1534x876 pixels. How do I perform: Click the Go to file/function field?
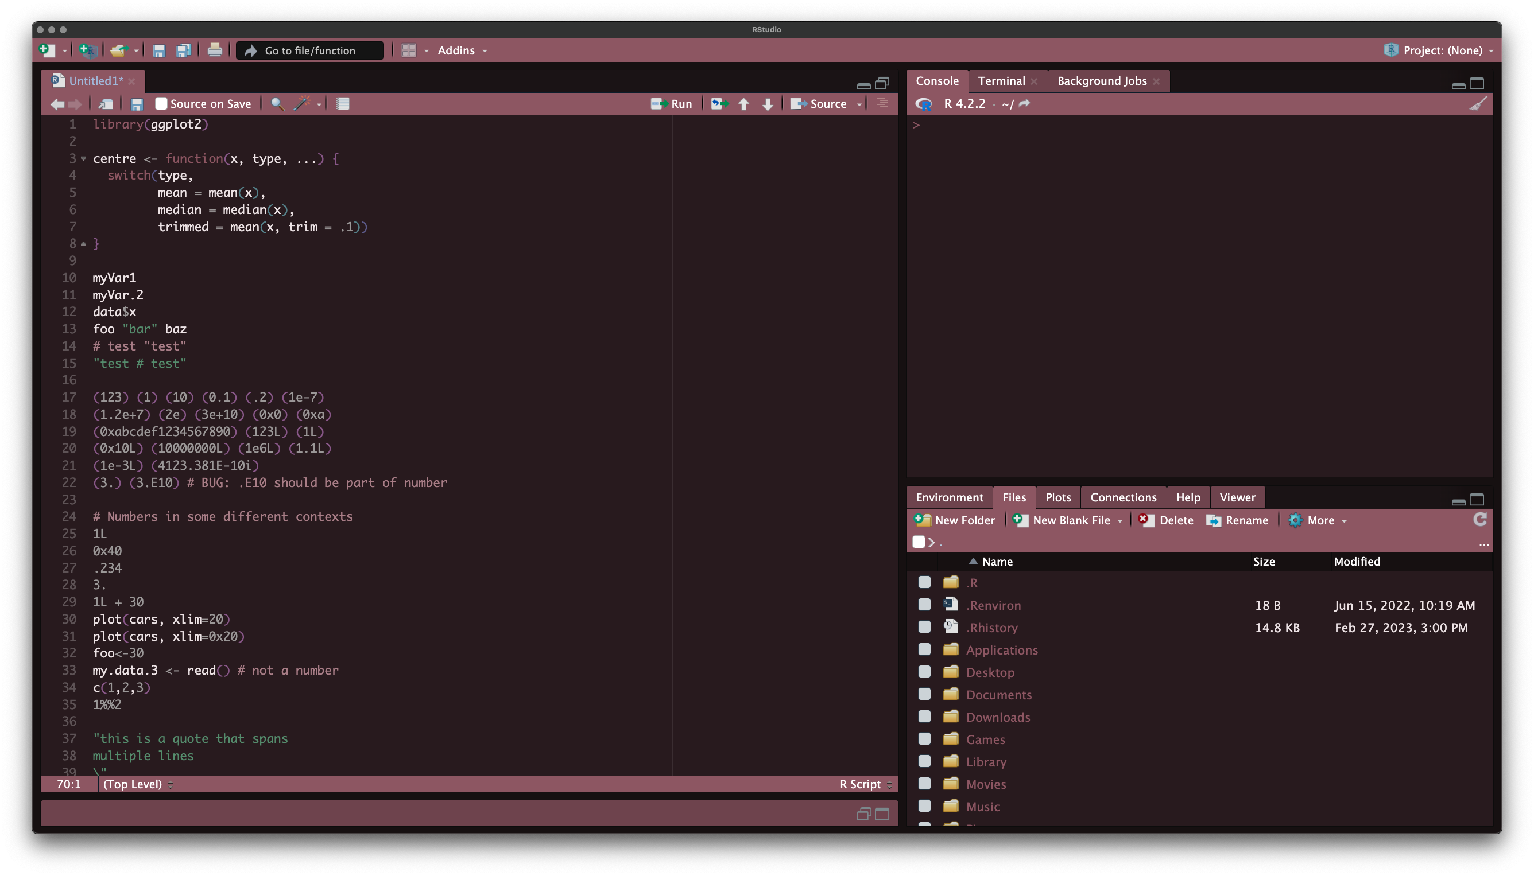(309, 50)
